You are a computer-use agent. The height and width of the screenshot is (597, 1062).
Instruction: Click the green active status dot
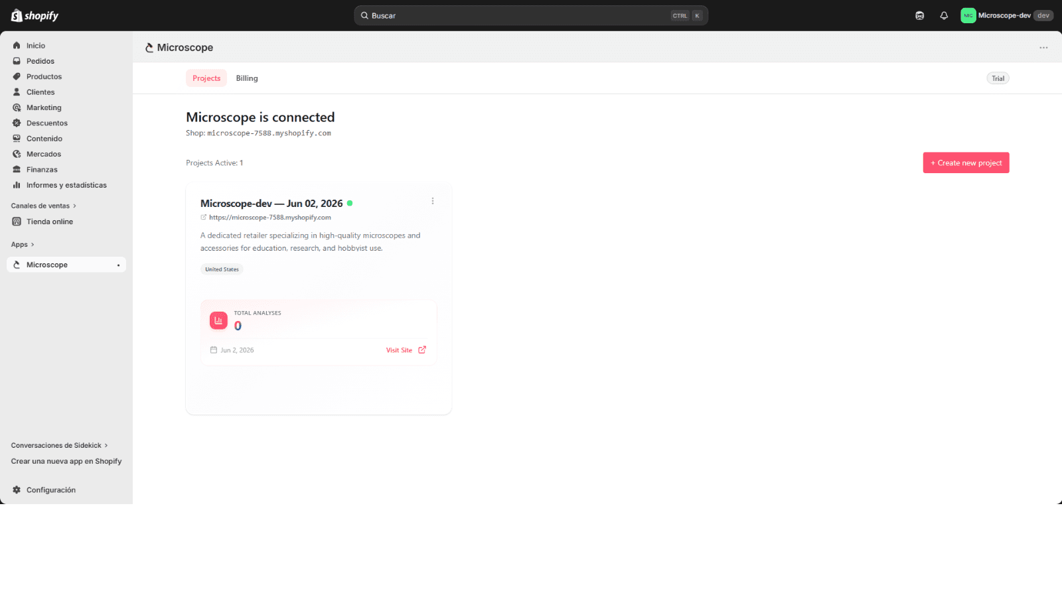(x=350, y=203)
